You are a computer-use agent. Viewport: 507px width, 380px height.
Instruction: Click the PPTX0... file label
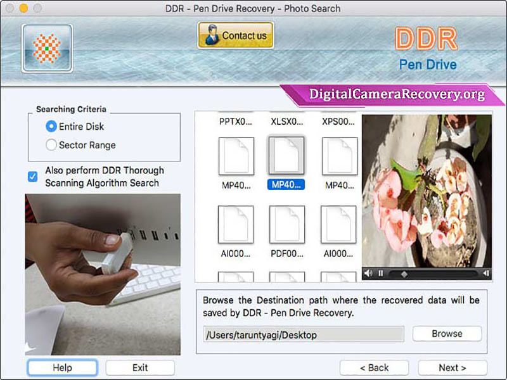(x=235, y=122)
